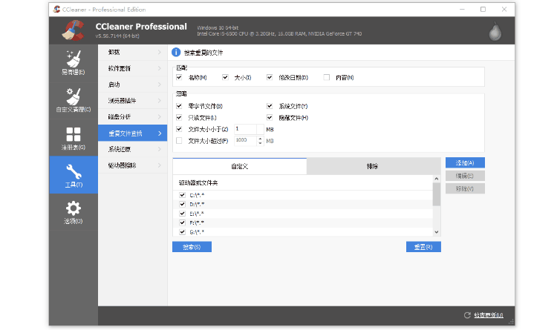This screenshot has height=330, width=557.
Task: Click the v5.56.7144 (64-bit) version text
Action: tap(117, 36)
